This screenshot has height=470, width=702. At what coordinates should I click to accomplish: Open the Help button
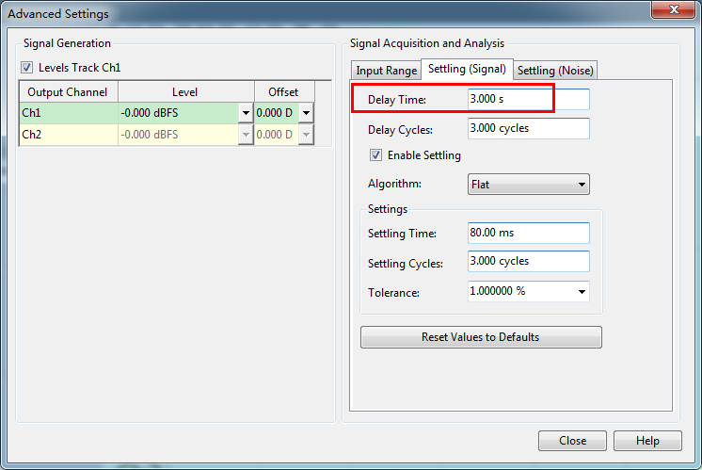[647, 441]
